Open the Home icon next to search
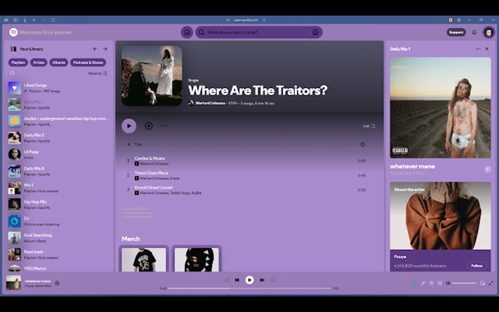The height and width of the screenshot is (312, 499). coord(186,32)
